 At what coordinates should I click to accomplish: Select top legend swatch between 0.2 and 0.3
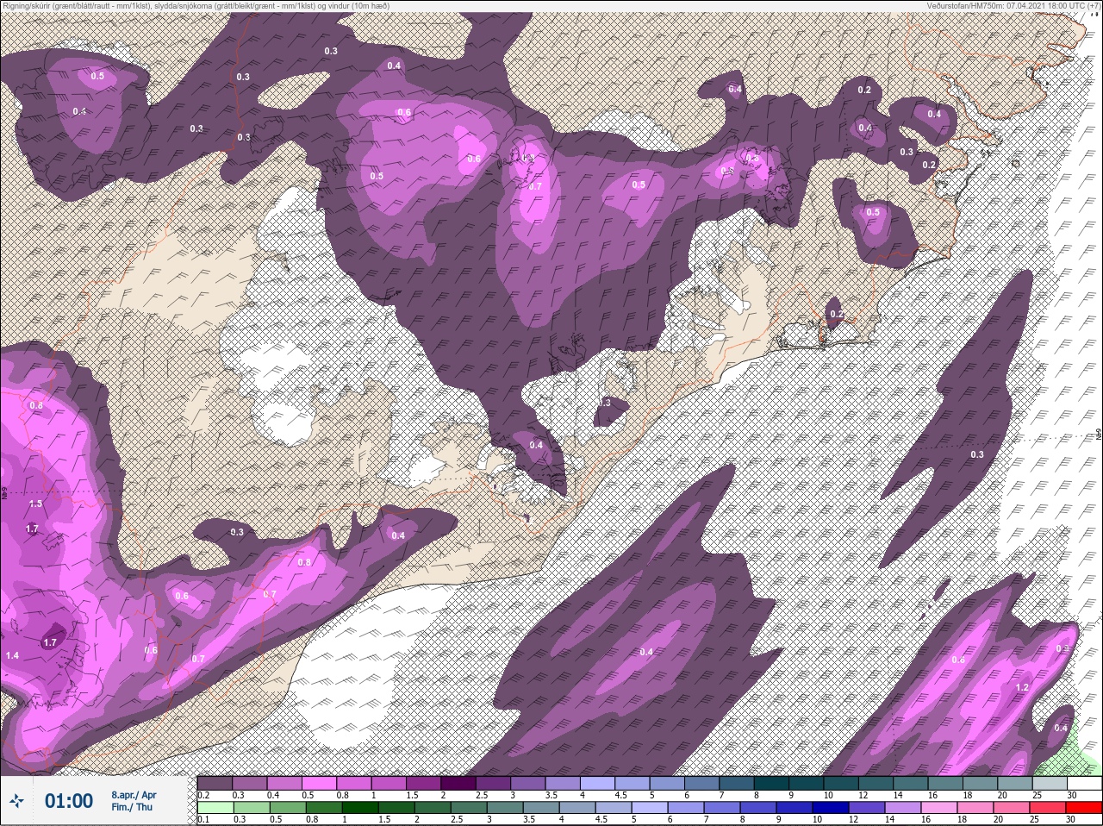point(215,783)
